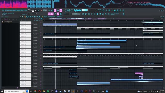Screen dimensions: 165x93
Task: Toggle pattern/song mode switch
Action: (x=33, y=11)
